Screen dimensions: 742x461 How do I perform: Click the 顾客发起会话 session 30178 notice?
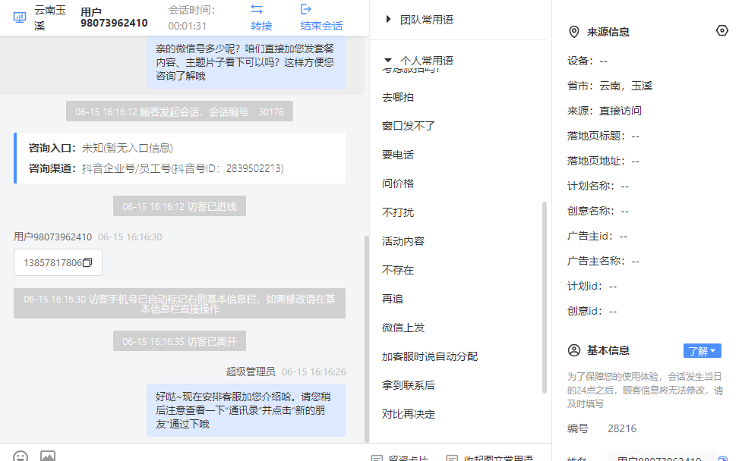tap(179, 111)
